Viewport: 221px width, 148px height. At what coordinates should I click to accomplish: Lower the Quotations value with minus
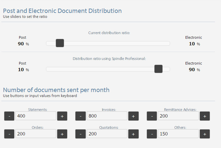[x=80, y=134]
